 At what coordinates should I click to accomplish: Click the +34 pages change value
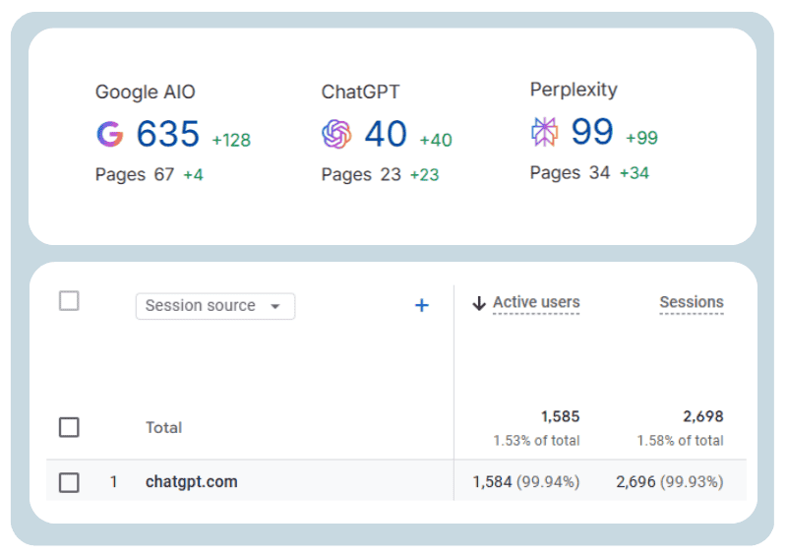pos(635,173)
